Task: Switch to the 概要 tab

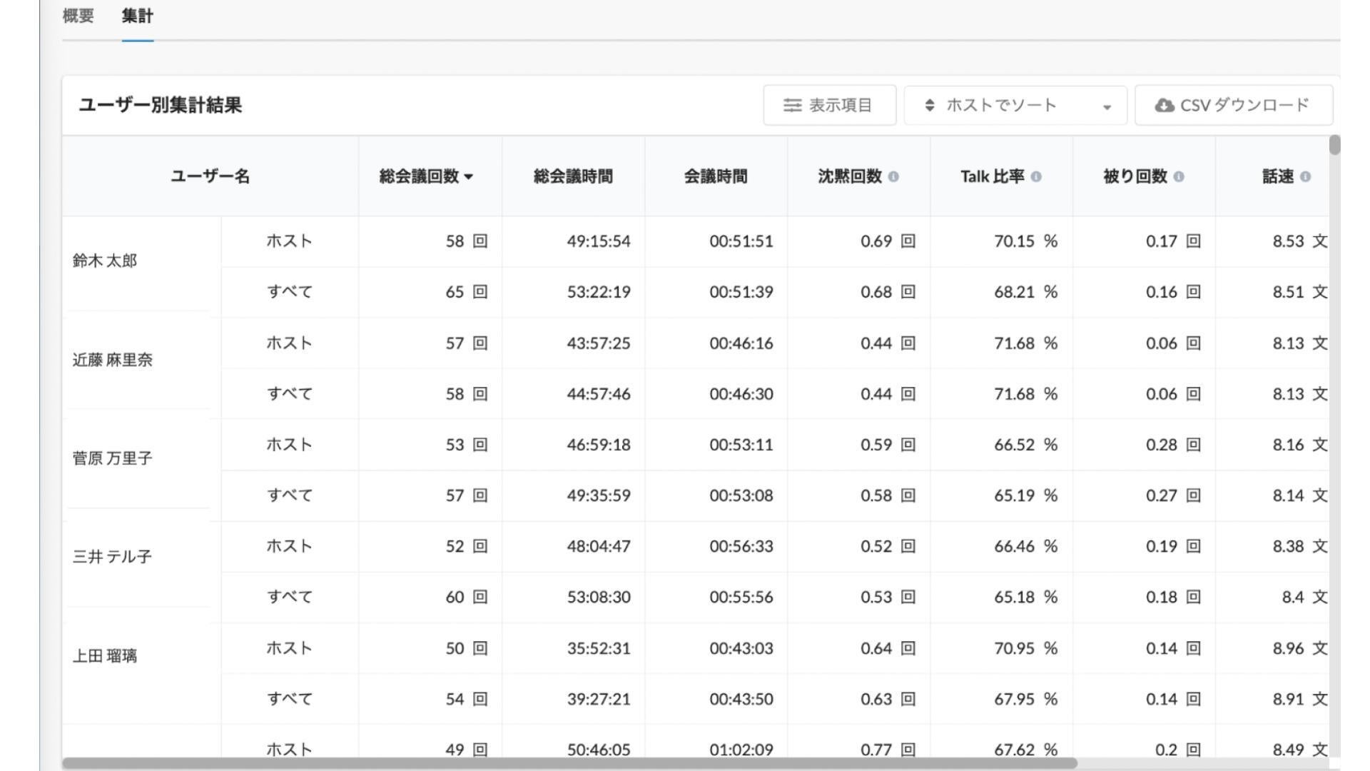Action: [78, 16]
